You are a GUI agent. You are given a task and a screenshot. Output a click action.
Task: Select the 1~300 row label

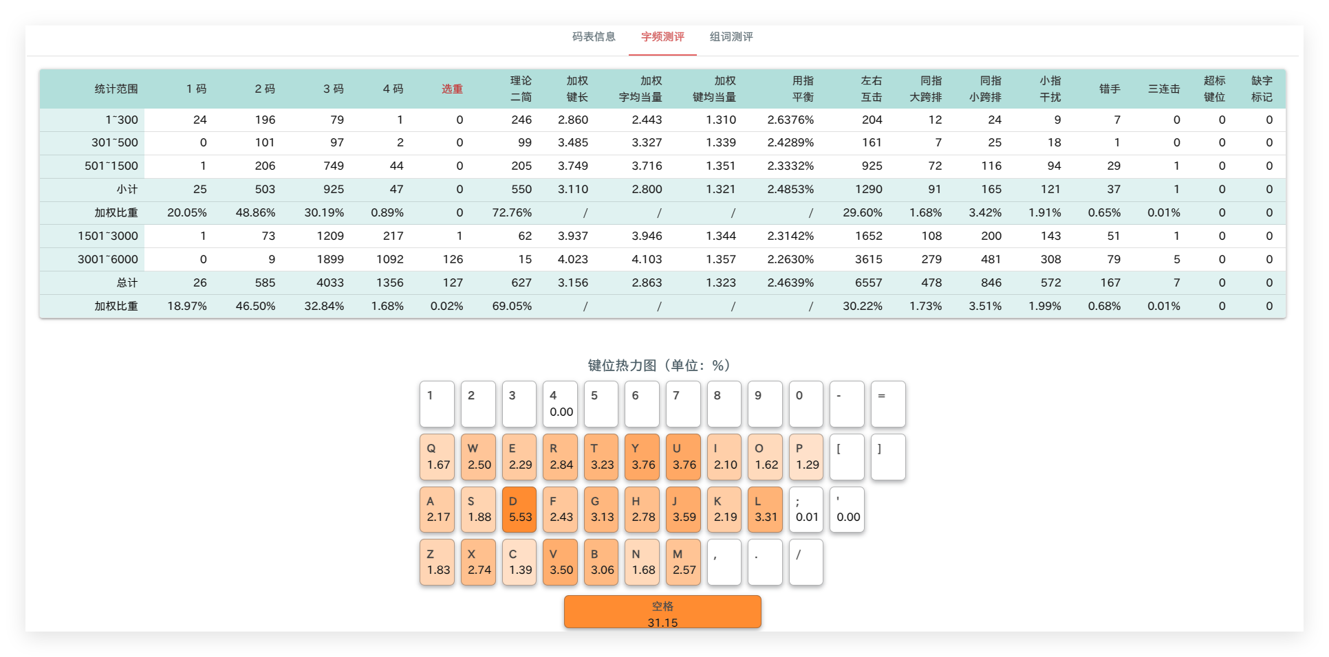(x=122, y=120)
